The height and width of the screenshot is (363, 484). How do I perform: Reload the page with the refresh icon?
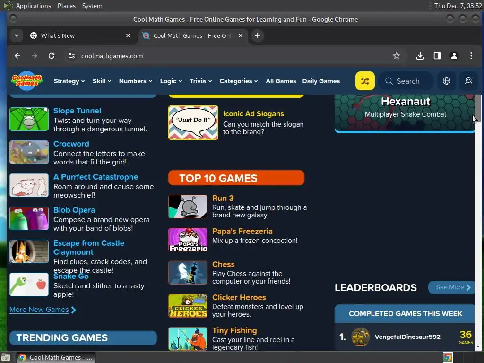click(x=52, y=56)
